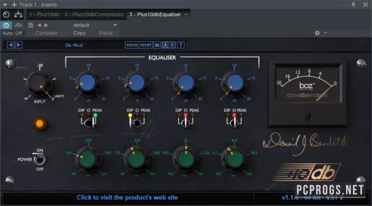Click the sidechain curve icon
Image resolution: width=372 pixels, height=206 pixels.
point(18,25)
